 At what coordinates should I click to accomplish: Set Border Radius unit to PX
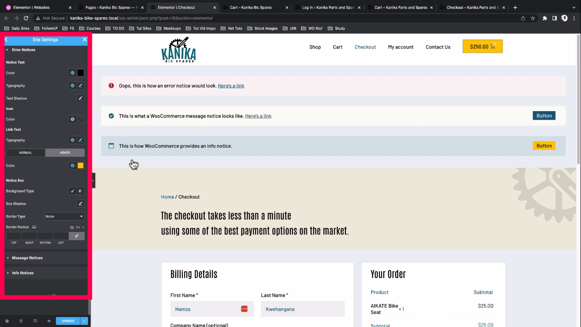72,227
